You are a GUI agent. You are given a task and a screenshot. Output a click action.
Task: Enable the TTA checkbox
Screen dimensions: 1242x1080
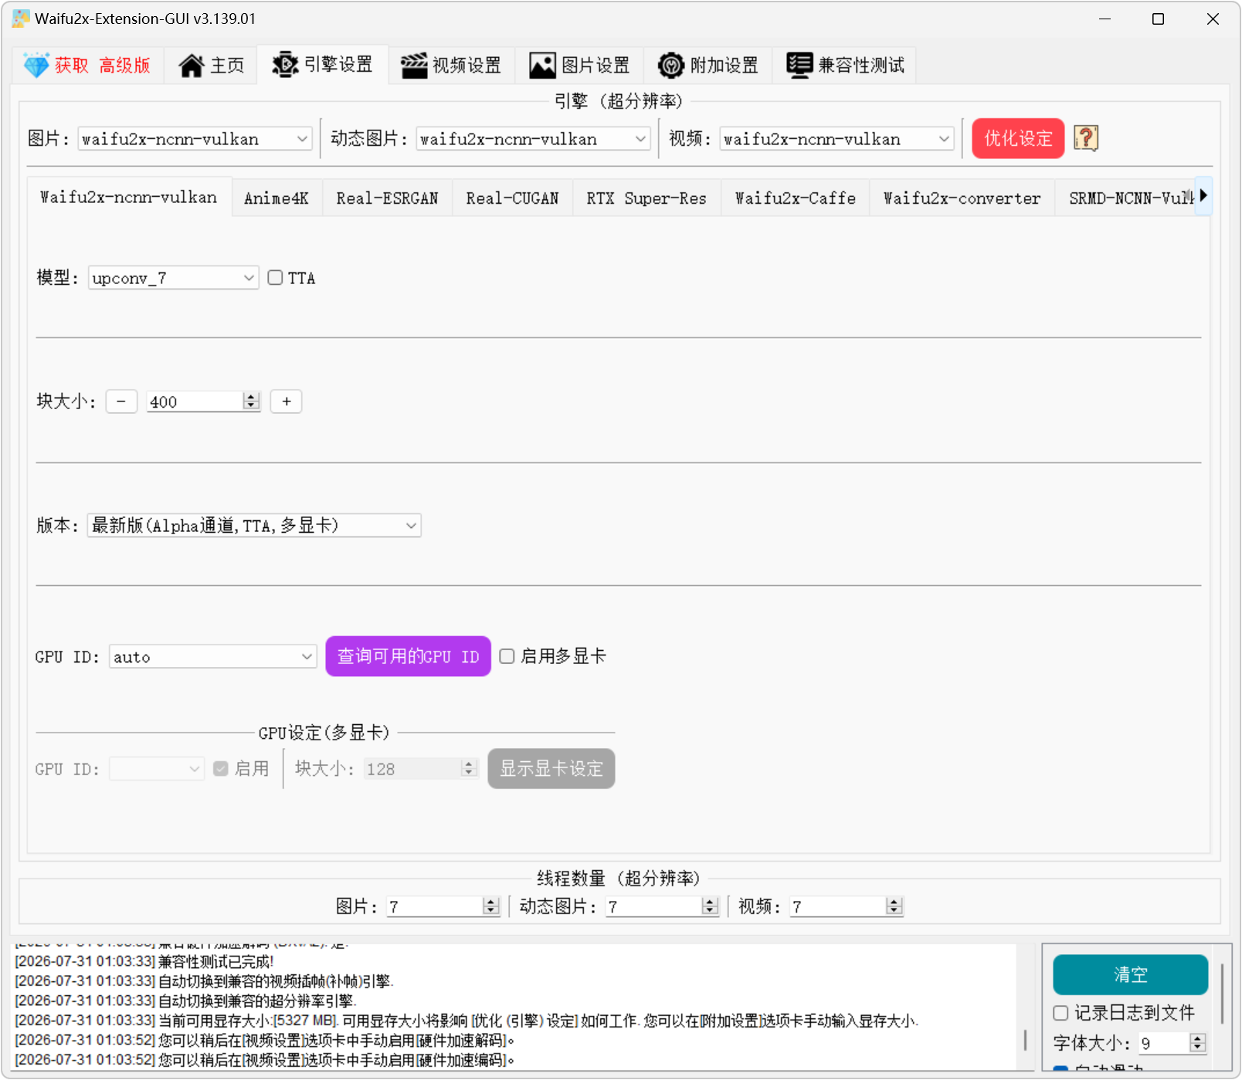coord(275,278)
